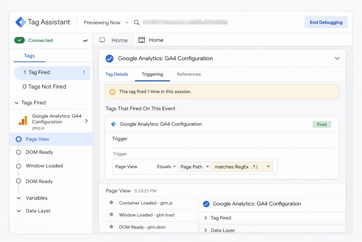The width and height of the screenshot is (362, 242).
Task: Click gray dot beside Window Loaded - gtm.load
Action: (x=111, y=214)
